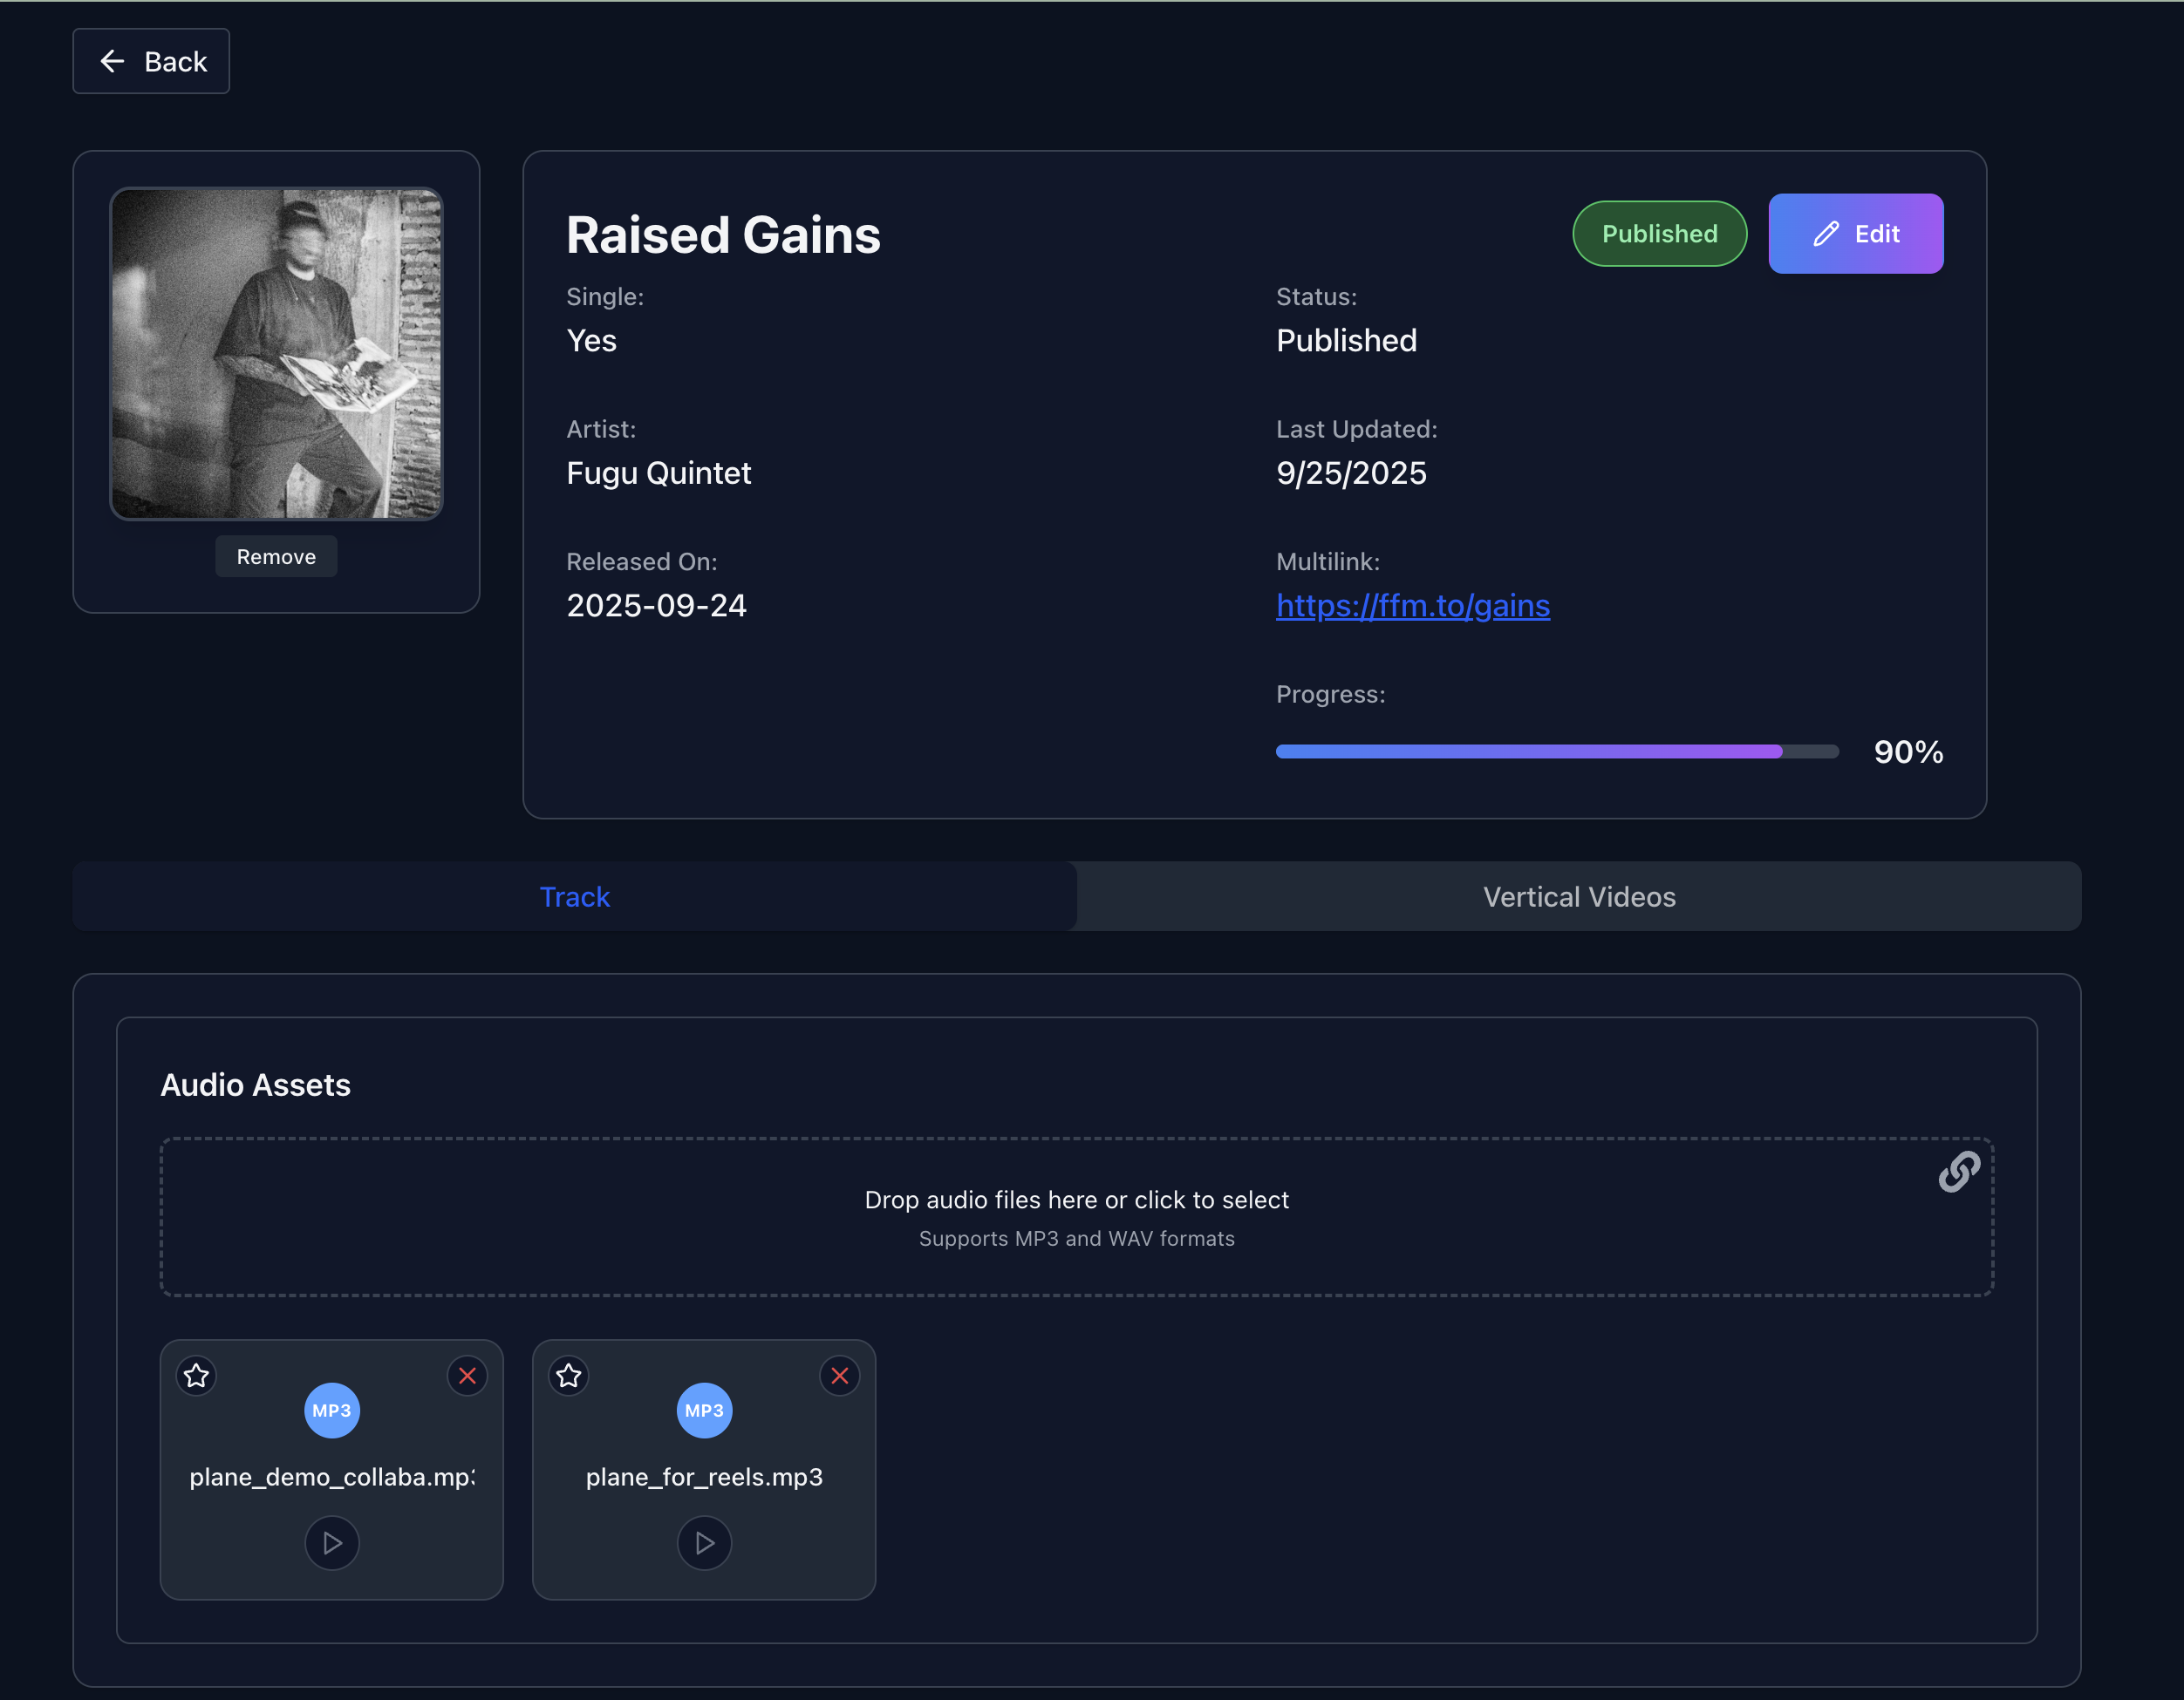Click the 90% progress bar

coord(1556,751)
